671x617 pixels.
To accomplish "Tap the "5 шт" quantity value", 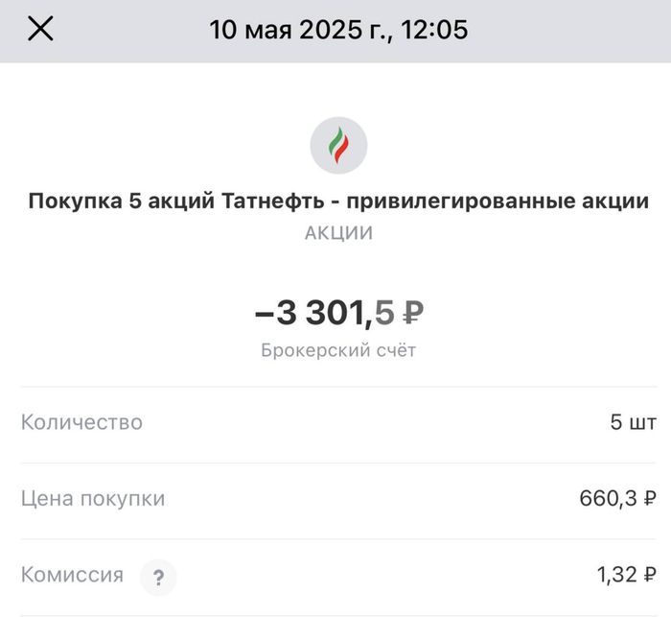I will 633,422.
